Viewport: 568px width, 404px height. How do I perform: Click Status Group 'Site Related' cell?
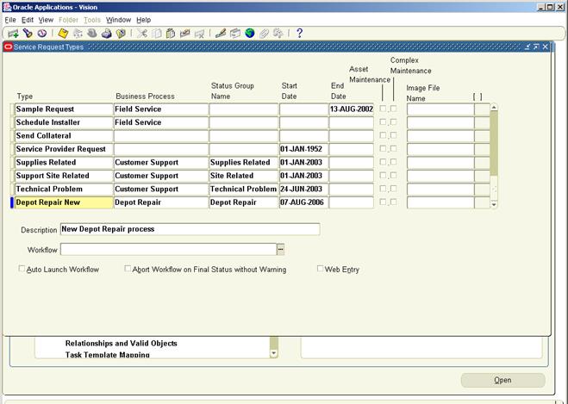point(243,176)
